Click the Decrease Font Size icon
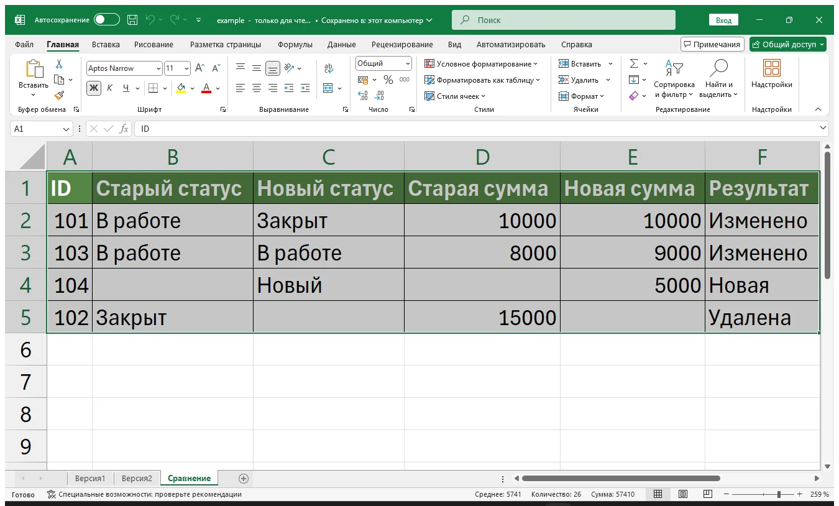Image resolution: width=839 pixels, height=506 pixels. [216, 68]
